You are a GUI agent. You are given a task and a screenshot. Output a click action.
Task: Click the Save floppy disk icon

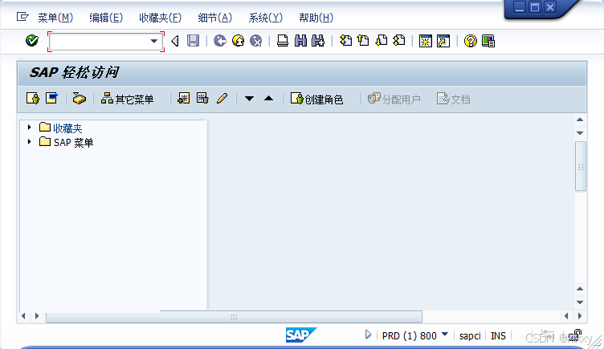(x=193, y=40)
